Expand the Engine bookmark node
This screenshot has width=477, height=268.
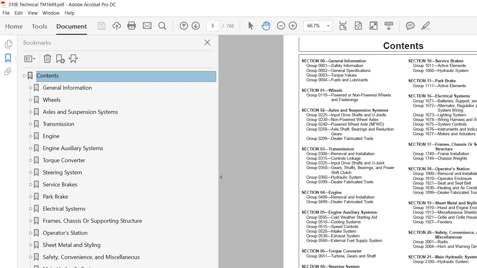click(x=30, y=136)
